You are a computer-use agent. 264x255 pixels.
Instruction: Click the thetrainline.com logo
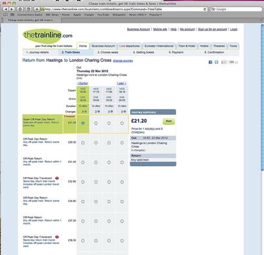click(x=47, y=36)
